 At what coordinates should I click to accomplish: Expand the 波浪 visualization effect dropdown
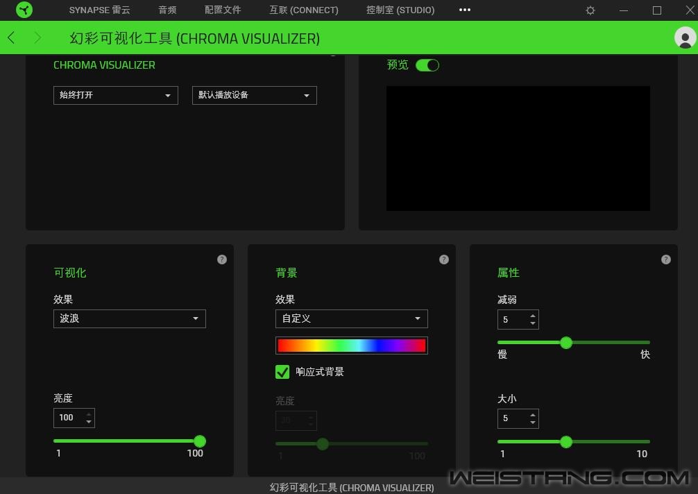[130, 318]
